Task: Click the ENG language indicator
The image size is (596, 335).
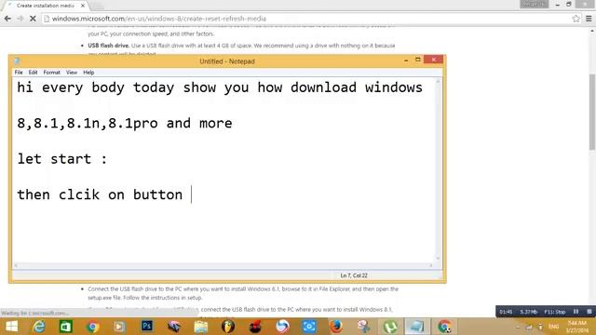Action: point(554,327)
